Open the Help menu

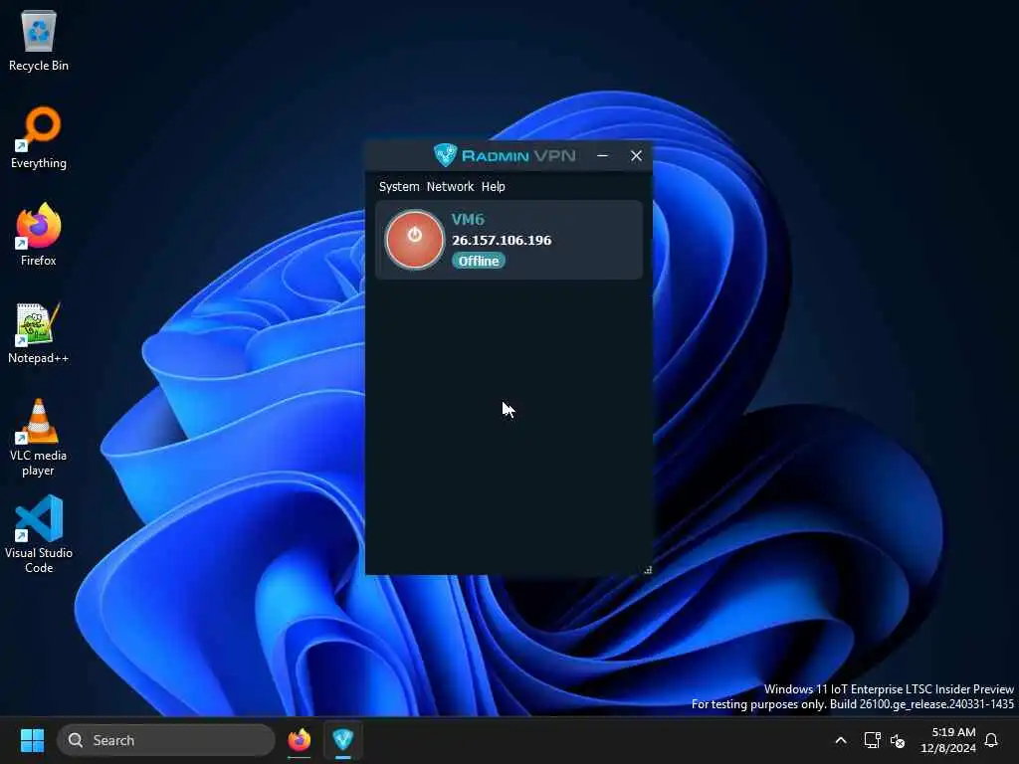[x=494, y=186]
